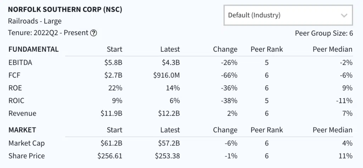
Task: Click the FUNDAMENTAL section header
Action: coord(33,49)
